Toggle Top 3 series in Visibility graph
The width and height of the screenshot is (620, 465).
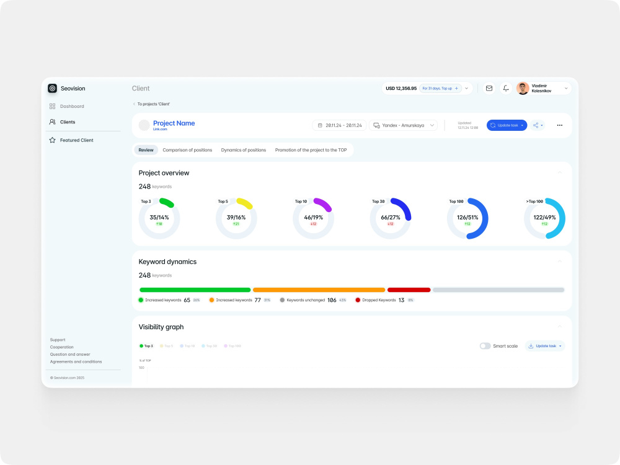coord(146,346)
